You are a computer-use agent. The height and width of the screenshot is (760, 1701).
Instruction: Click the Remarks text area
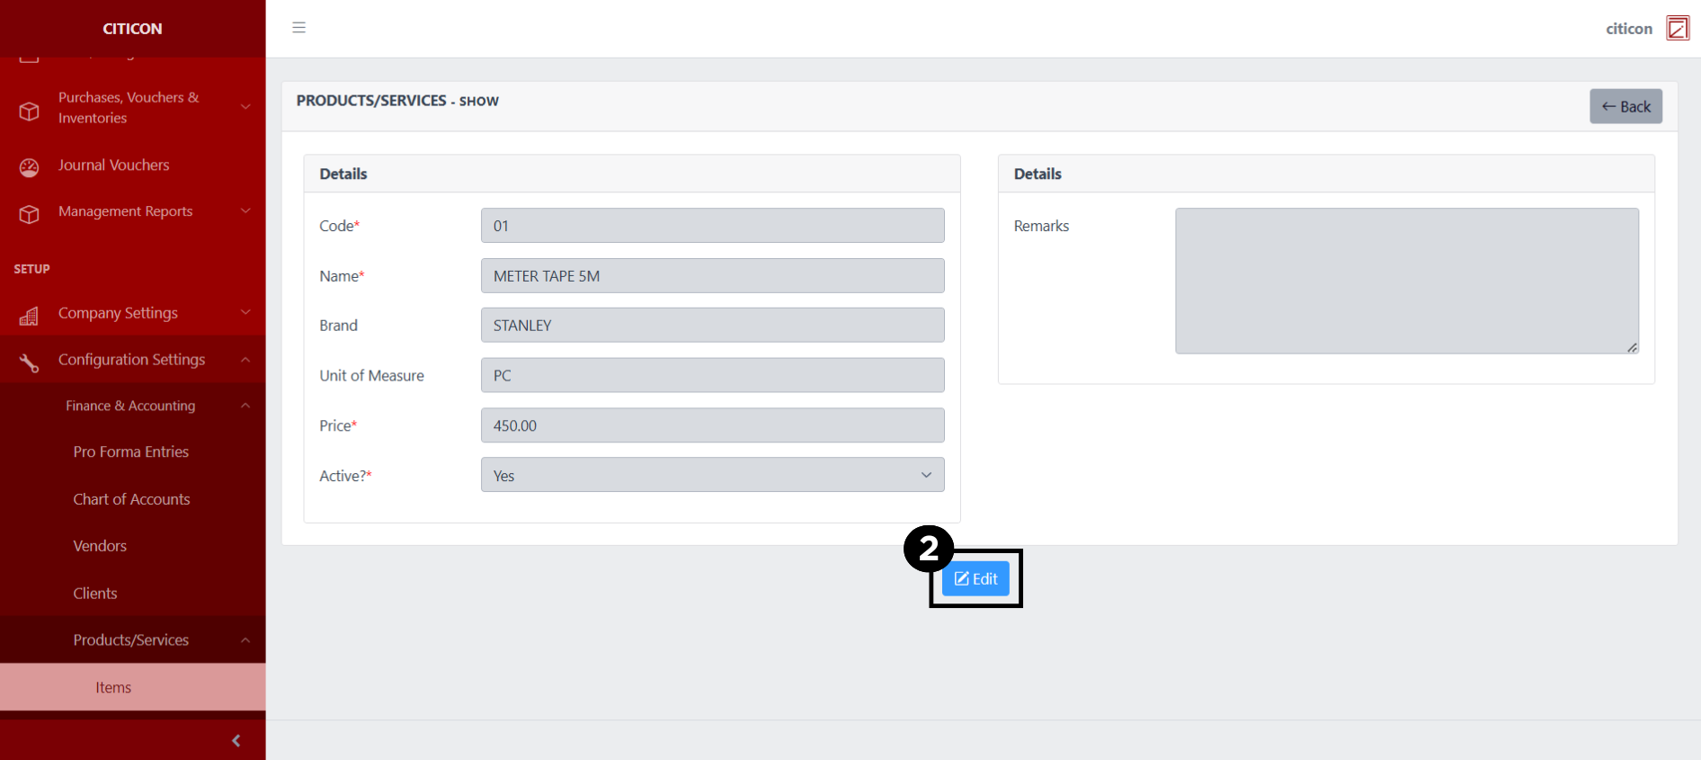click(x=1407, y=281)
